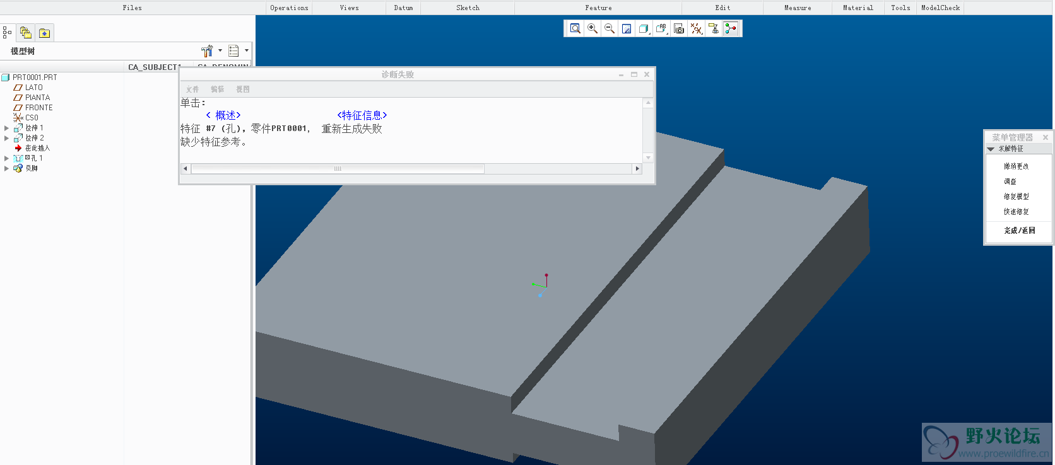Choose 修复模型 in menu manager
This screenshot has height=465, width=1055.
[1017, 197]
